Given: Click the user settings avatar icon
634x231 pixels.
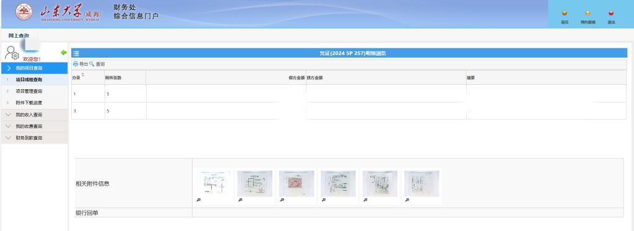Looking at the screenshot, I should coord(12,53).
